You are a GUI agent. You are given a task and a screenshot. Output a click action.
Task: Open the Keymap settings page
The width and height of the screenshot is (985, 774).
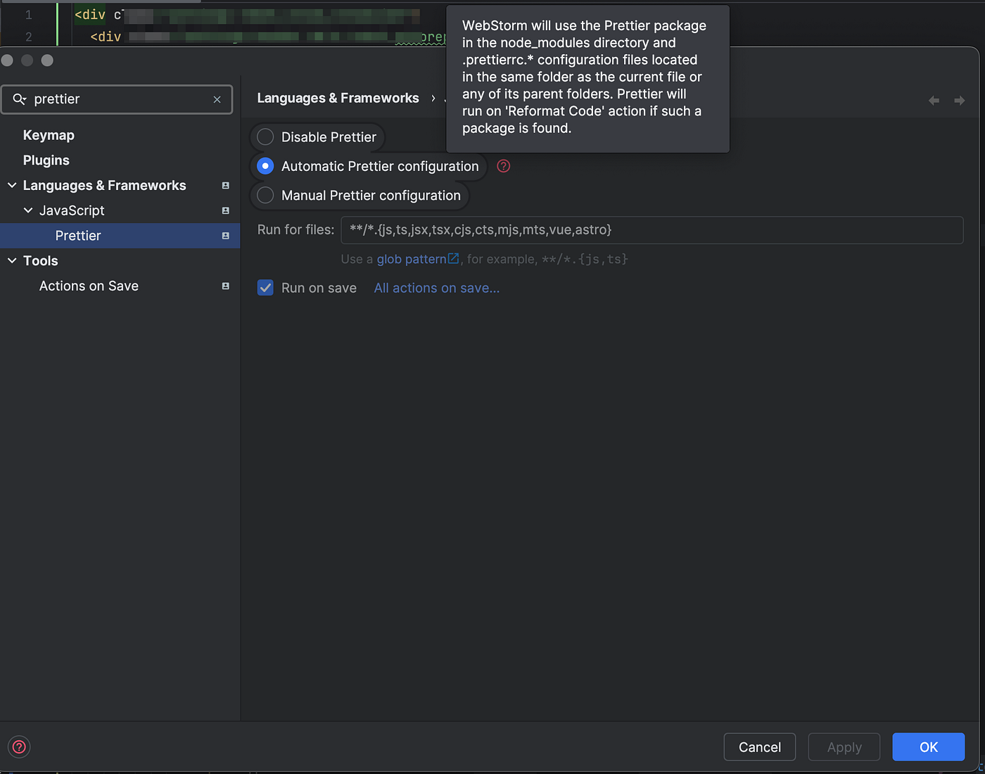(x=49, y=134)
